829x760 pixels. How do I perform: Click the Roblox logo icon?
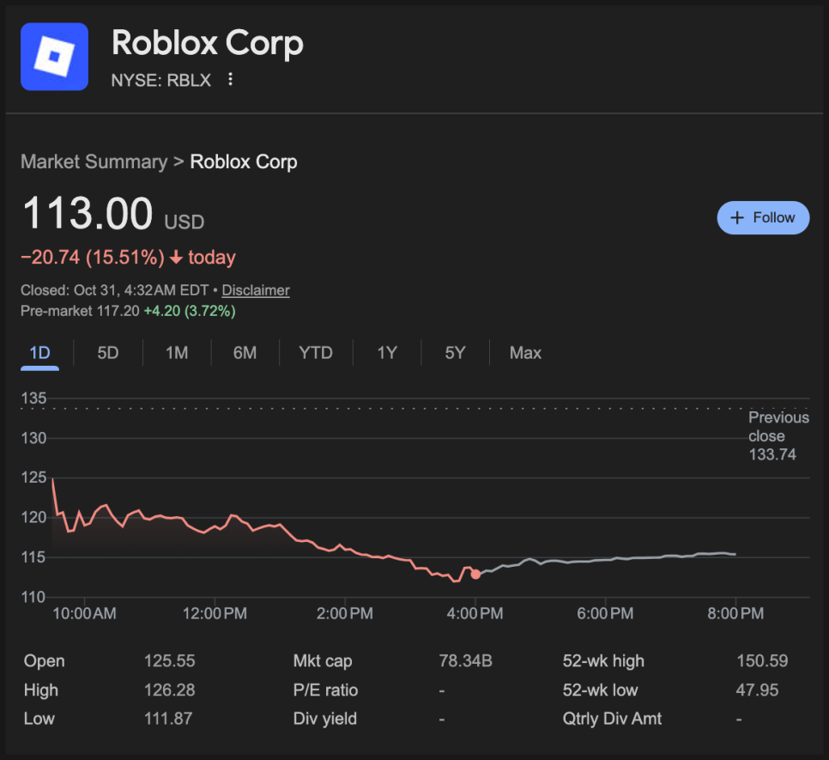pyautogui.click(x=54, y=57)
